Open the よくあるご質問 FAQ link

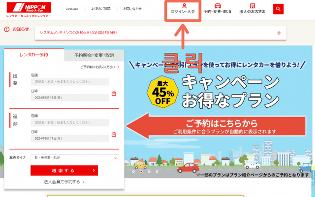[101, 9]
